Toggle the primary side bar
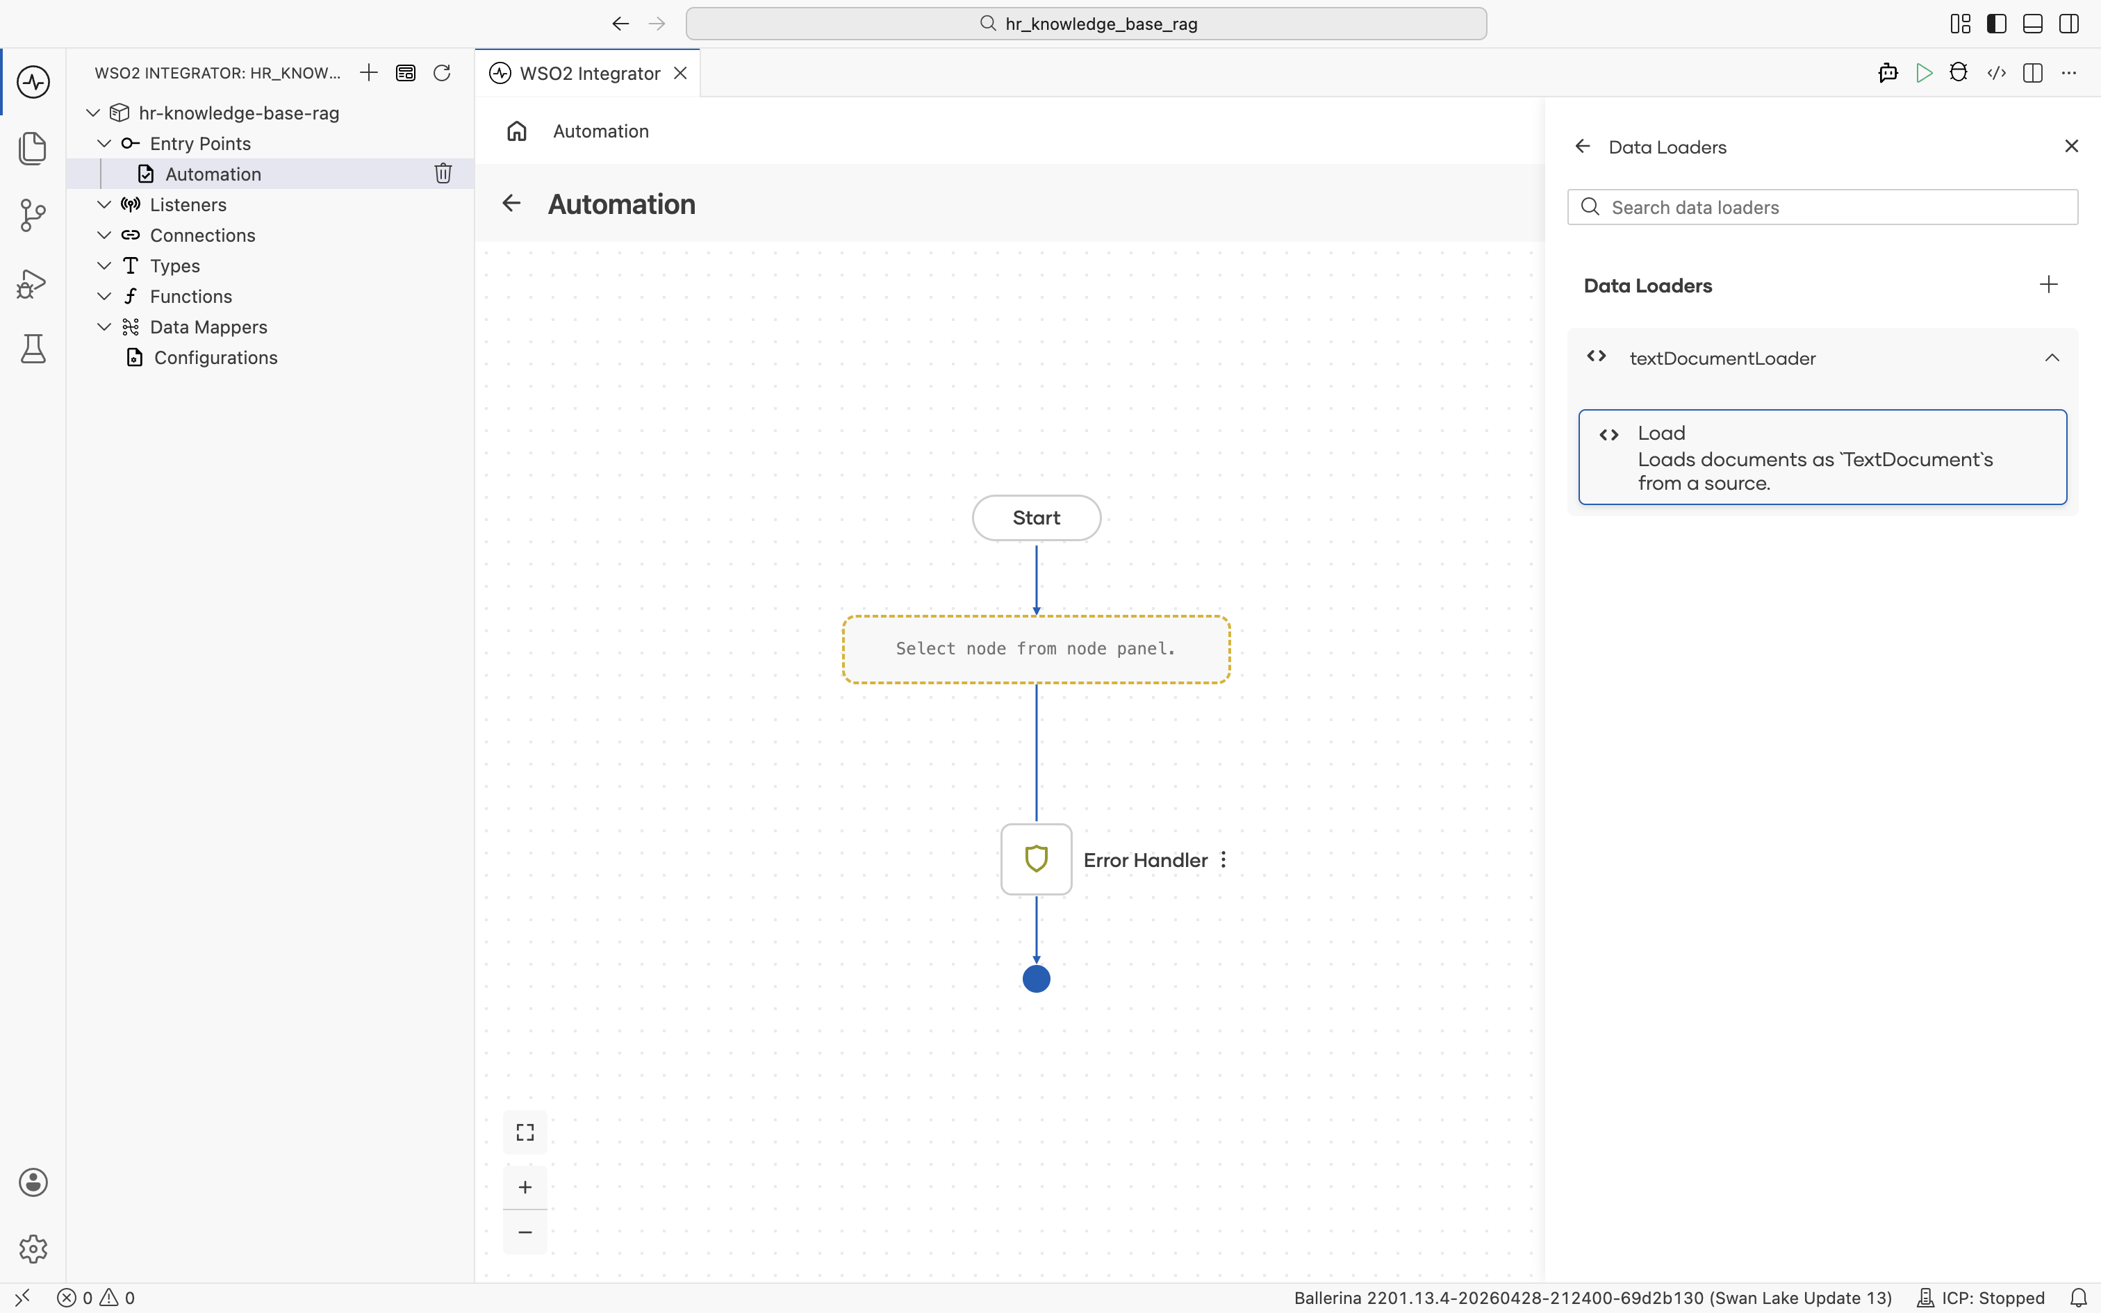 (1997, 24)
